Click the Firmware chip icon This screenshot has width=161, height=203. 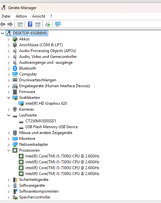coord(15,92)
